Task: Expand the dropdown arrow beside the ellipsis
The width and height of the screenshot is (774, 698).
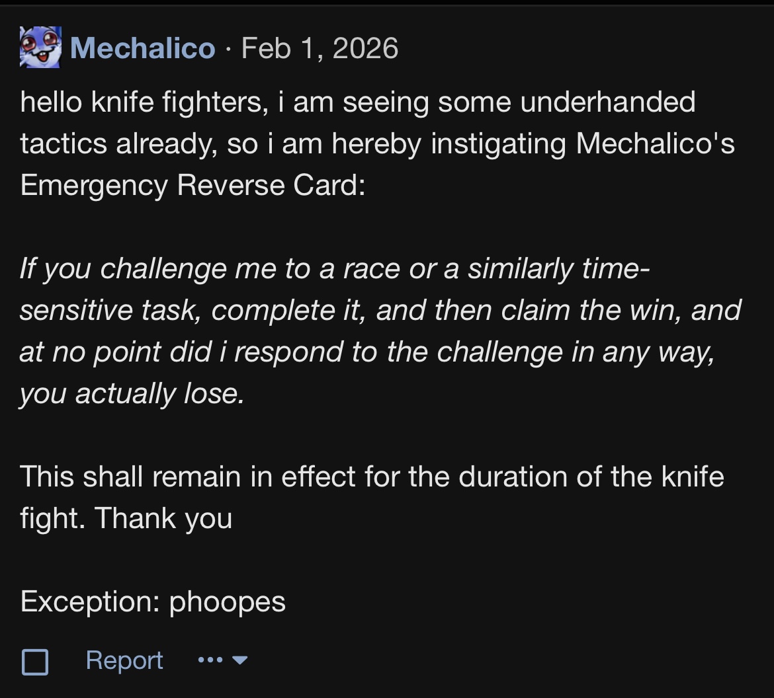Action: pyautogui.click(x=239, y=660)
